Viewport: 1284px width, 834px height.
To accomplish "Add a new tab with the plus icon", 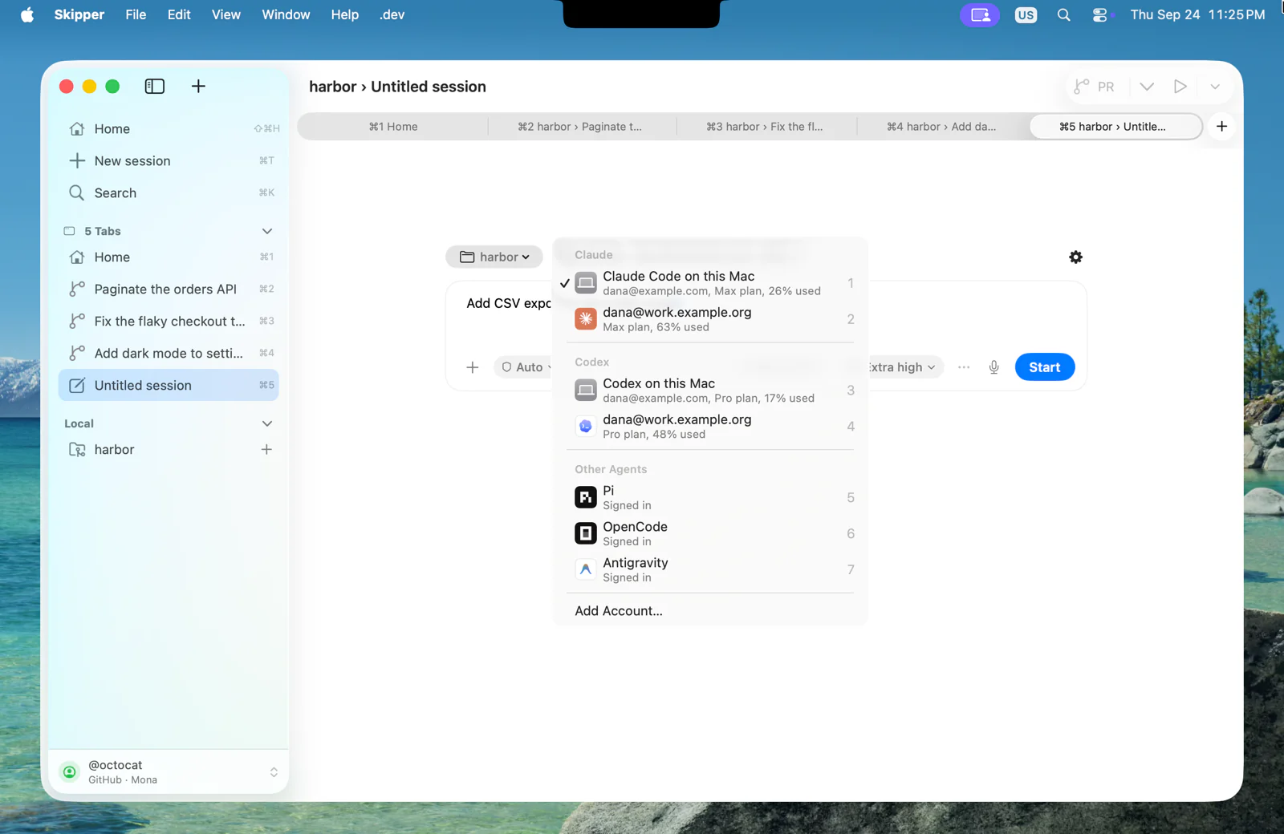I will coord(1221,127).
